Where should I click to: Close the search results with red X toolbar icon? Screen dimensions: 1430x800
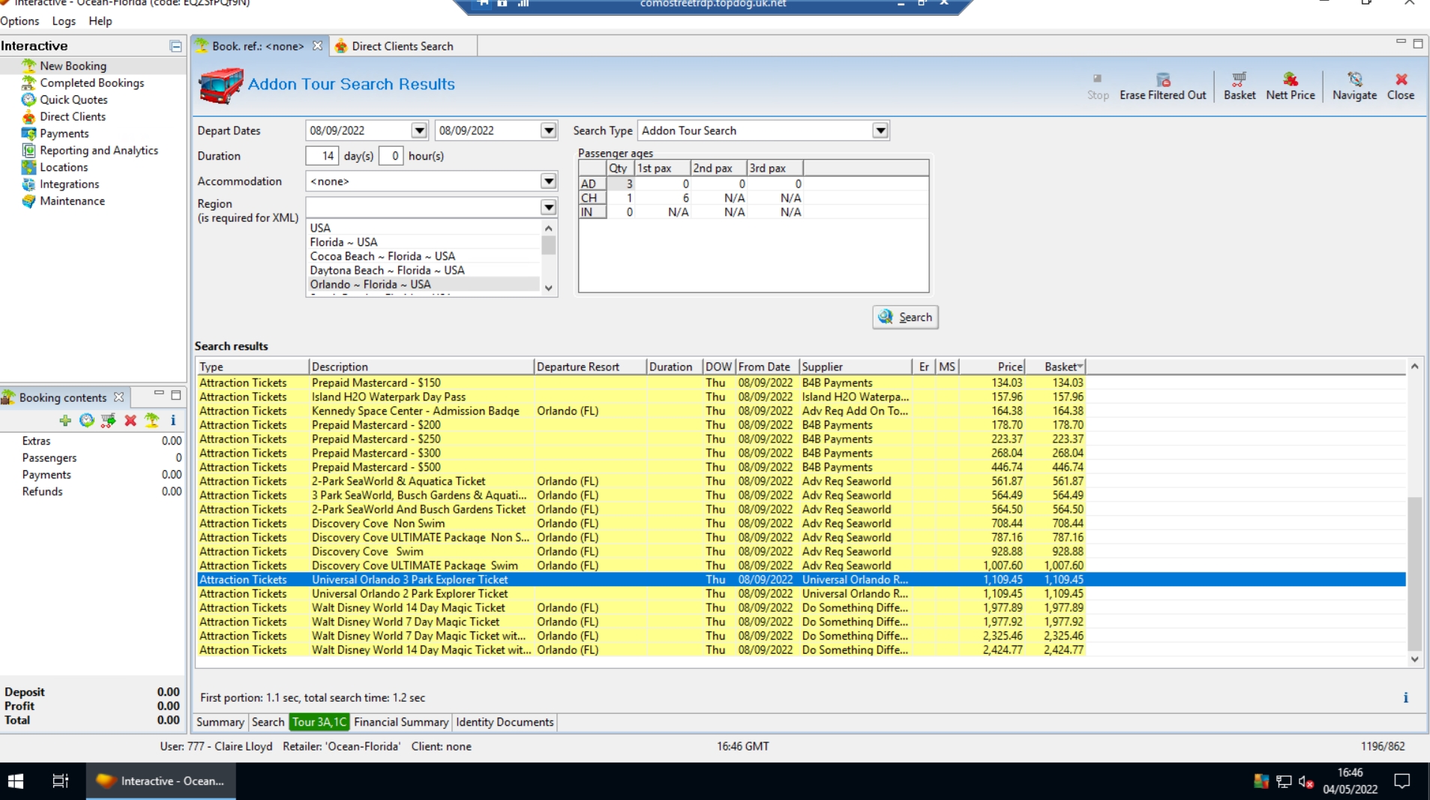pyautogui.click(x=1401, y=79)
